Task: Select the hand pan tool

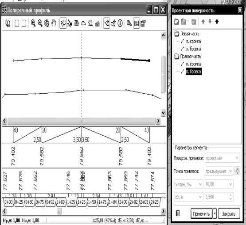Action: click(x=54, y=23)
